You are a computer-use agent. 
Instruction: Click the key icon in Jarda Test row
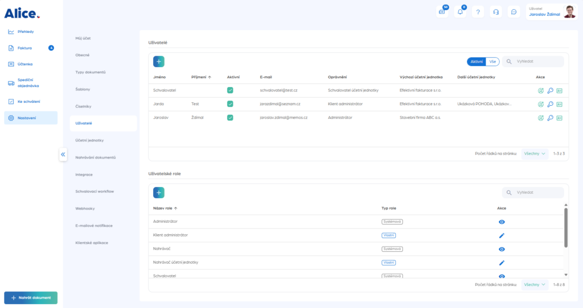[550, 104]
